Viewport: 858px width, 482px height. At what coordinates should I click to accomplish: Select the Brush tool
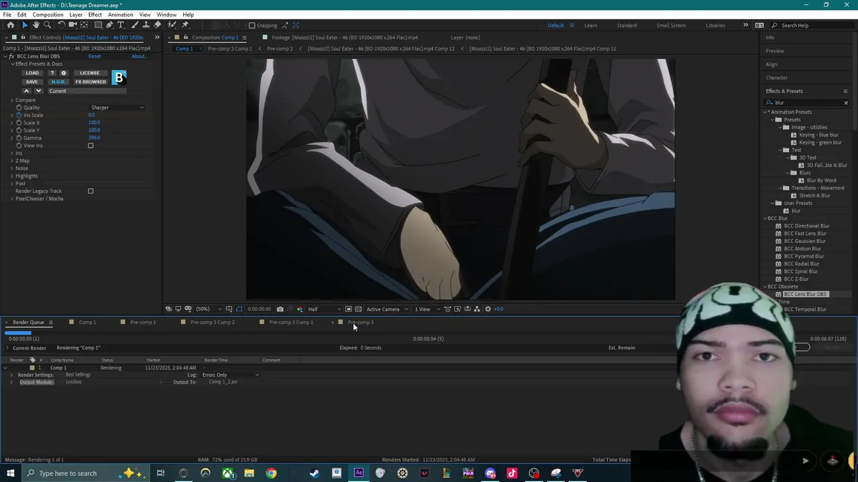[135, 25]
